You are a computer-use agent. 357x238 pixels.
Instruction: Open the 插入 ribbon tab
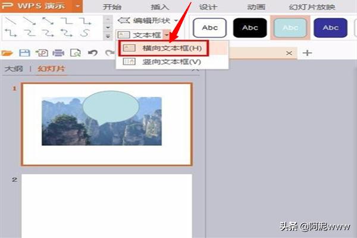(x=160, y=7)
